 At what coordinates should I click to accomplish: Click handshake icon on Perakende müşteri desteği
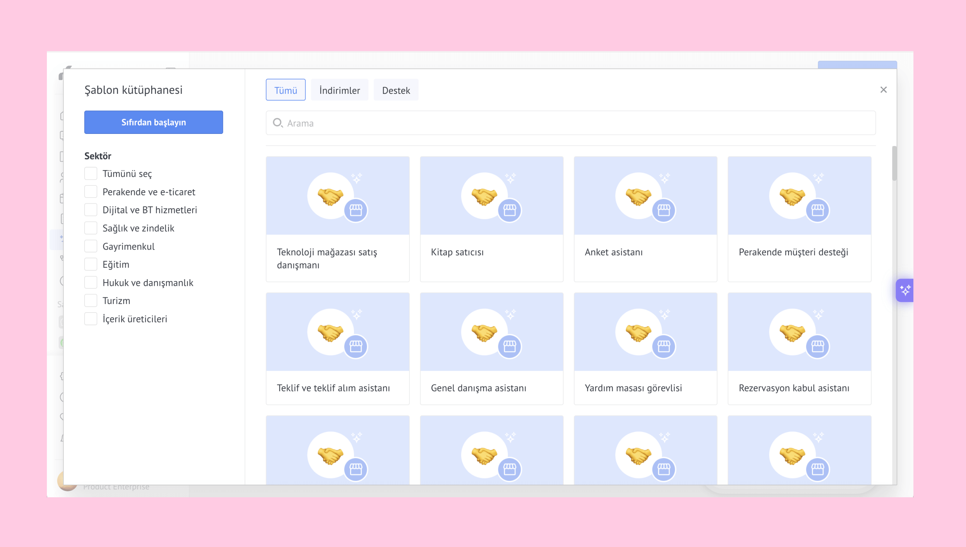point(792,196)
